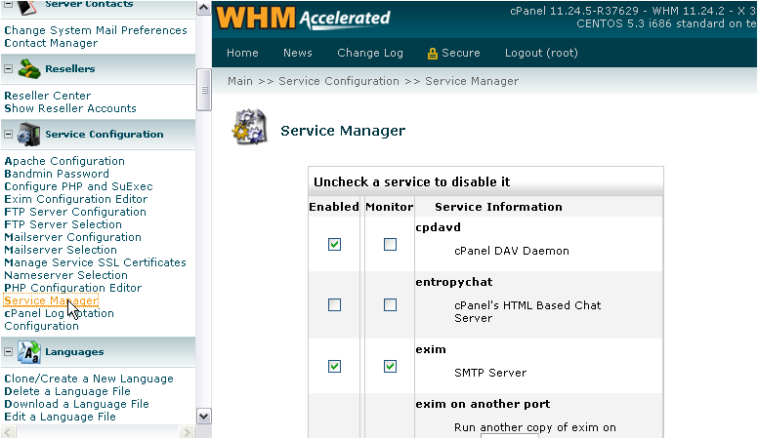Open Contact Manager link
The image size is (758, 439).
[51, 43]
